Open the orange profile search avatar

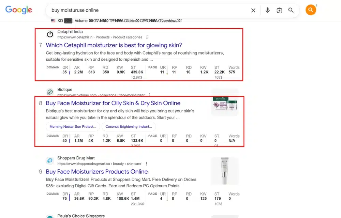(x=311, y=10)
